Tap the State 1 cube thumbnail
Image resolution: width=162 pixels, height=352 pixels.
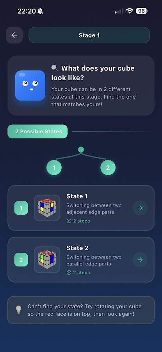(x=47, y=208)
